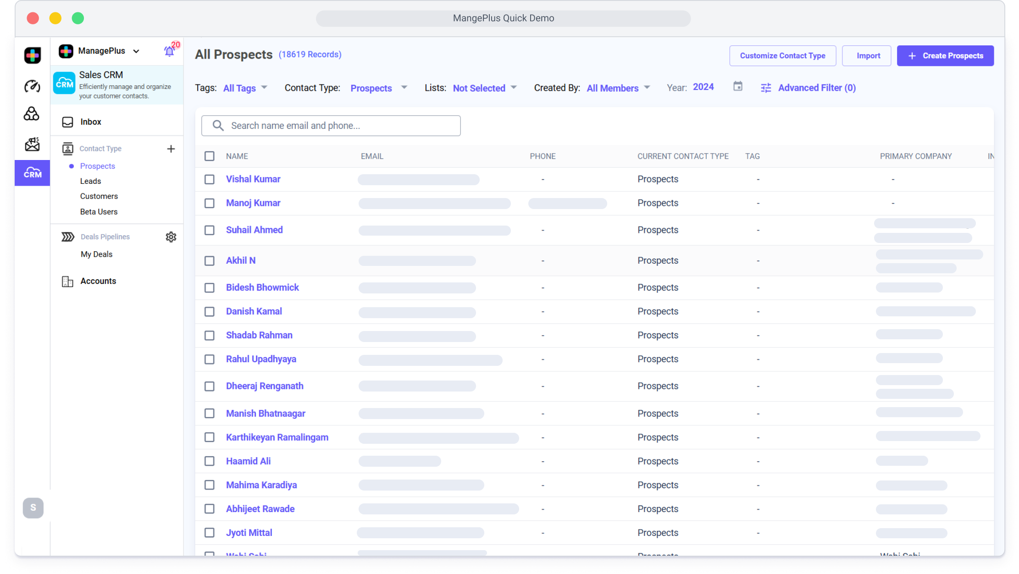Click the notification bell icon
The height and width of the screenshot is (574, 1019).
pos(169,51)
